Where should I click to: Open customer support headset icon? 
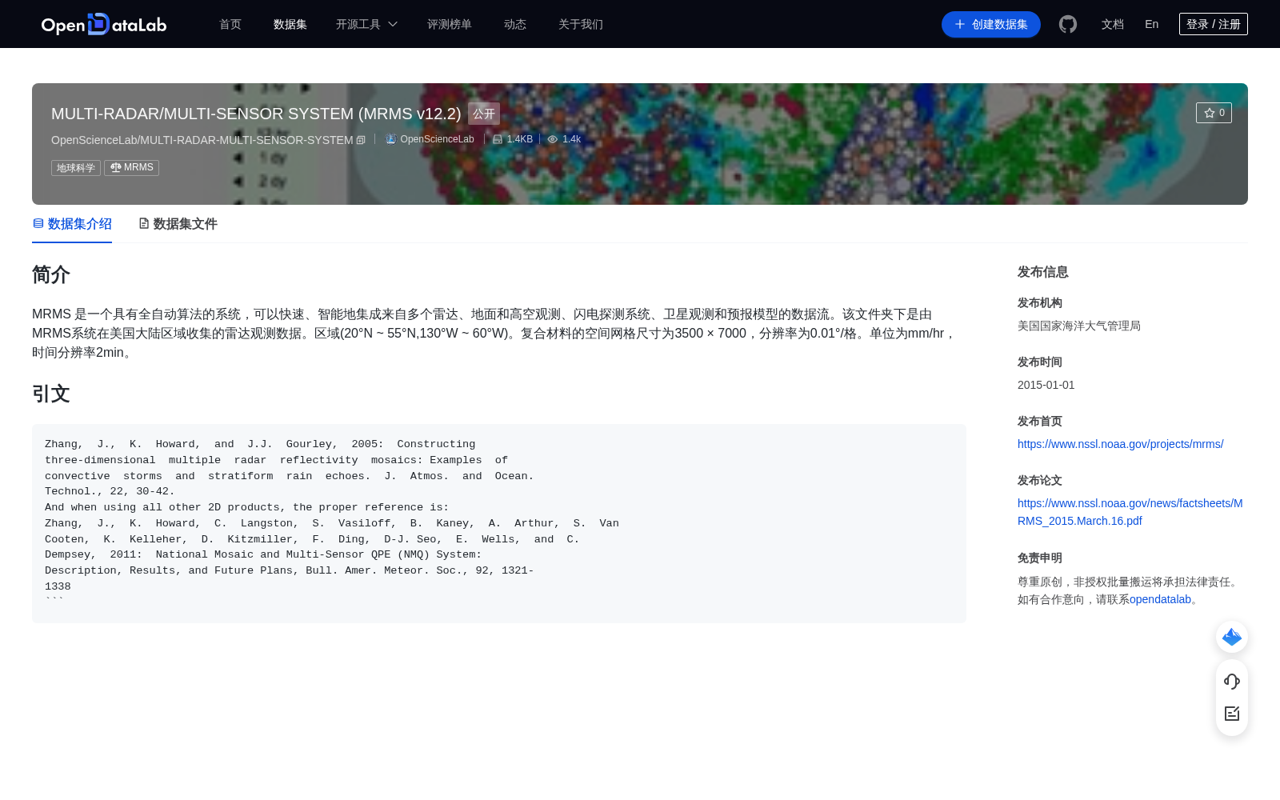pos(1232,681)
